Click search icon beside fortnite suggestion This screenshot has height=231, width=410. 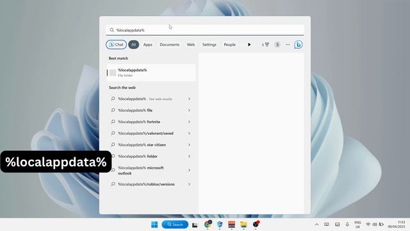tap(113, 121)
